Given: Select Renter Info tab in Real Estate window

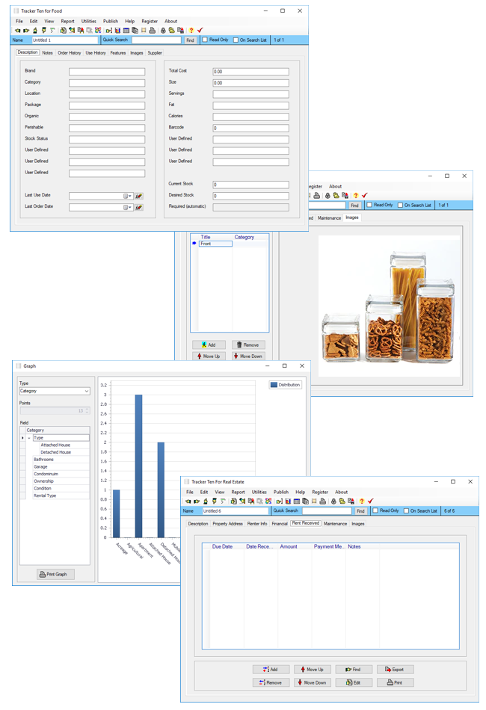Looking at the screenshot, I should 256,524.
